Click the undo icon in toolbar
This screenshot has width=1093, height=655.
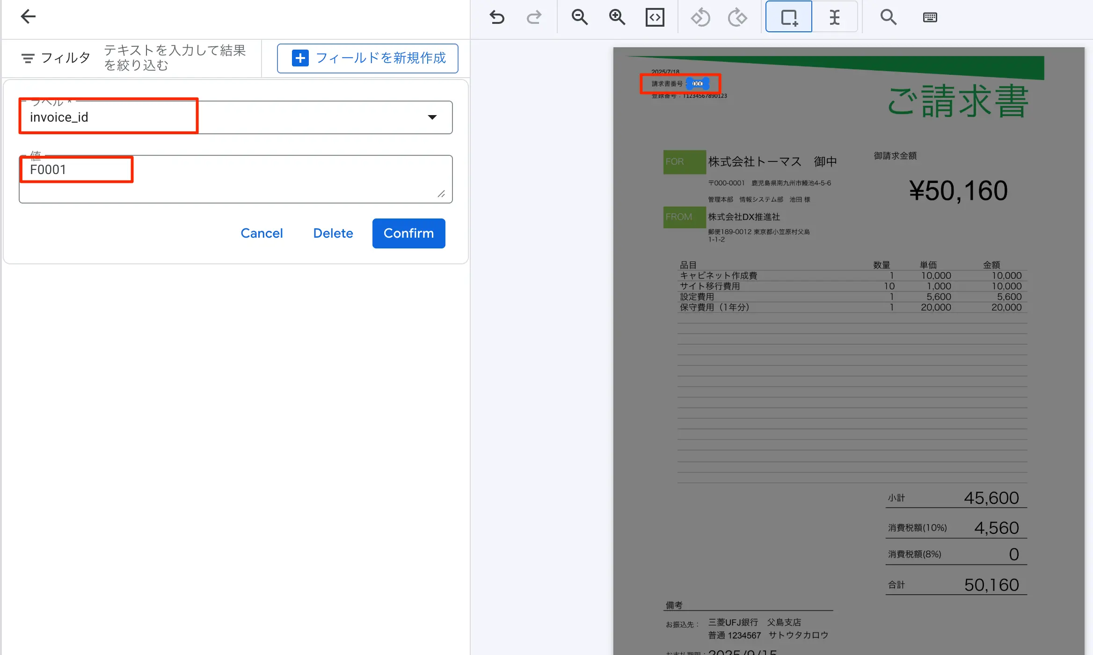[x=497, y=18]
